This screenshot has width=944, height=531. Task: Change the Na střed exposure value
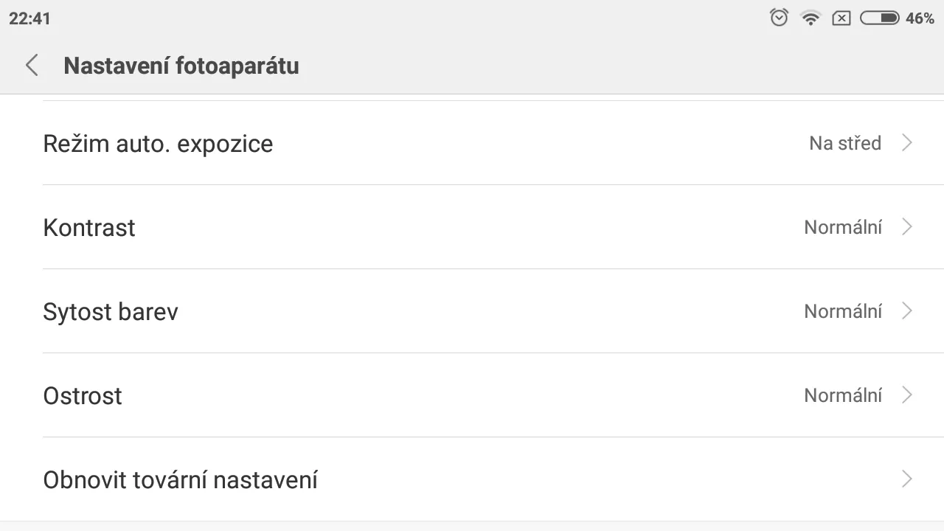[845, 143]
